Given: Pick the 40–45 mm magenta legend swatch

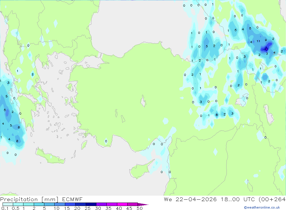Looking at the screenshot, I should [122, 204].
